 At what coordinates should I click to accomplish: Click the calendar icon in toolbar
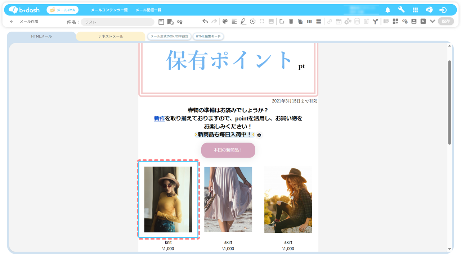click(339, 22)
